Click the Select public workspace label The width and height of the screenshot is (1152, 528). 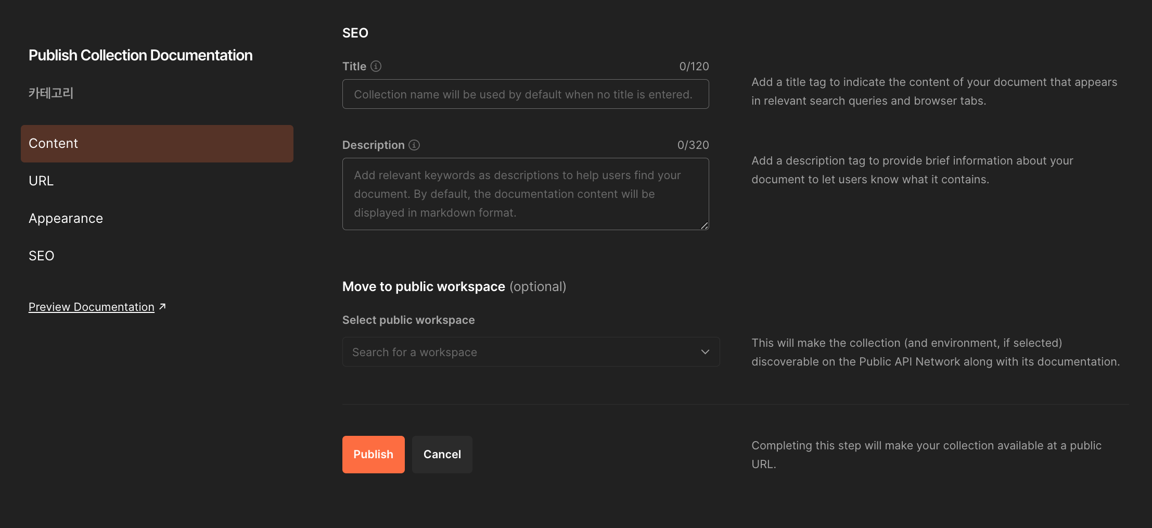click(x=408, y=320)
